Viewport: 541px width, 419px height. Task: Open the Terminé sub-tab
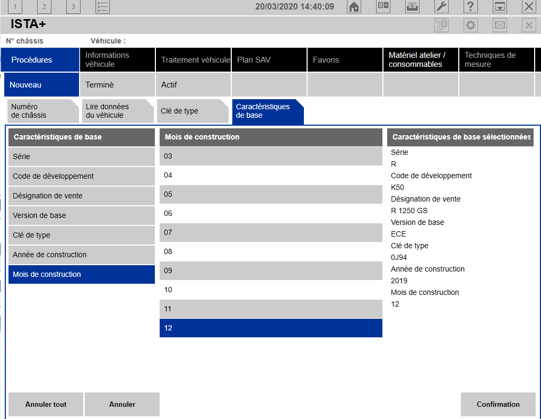117,85
